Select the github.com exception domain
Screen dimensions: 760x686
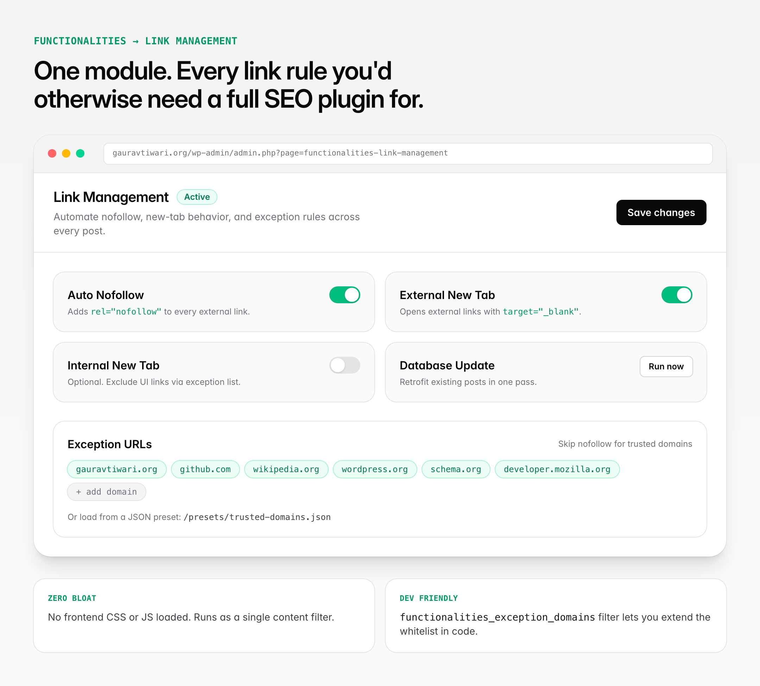(205, 469)
